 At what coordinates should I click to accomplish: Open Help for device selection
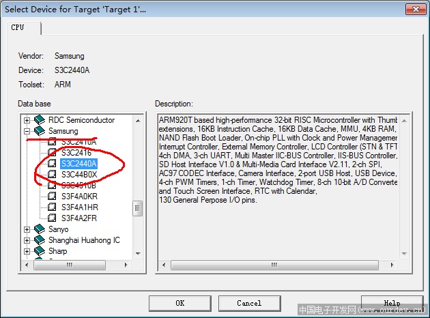pyautogui.click(x=392, y=303)
